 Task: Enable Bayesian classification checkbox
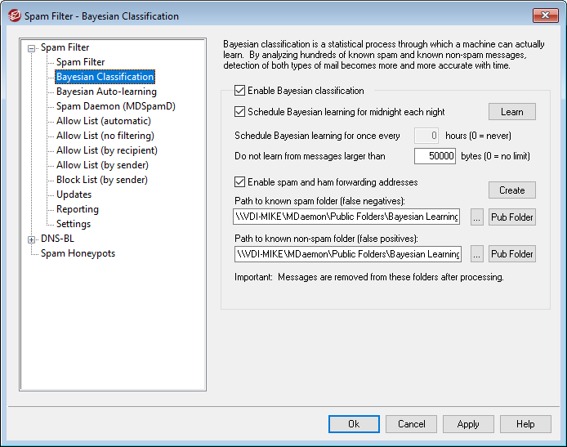pyautogui.click(x=239, y=91)
